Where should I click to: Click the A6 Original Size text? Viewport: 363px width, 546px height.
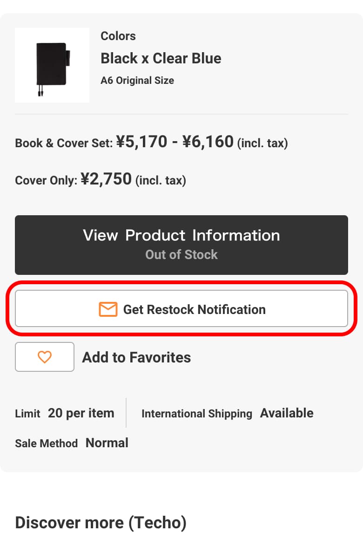pyautogui.click(x=137, y=81)
